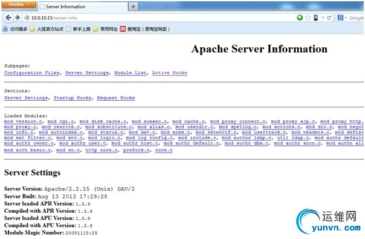Open the mod_cgi.c module link
Viewport: 365px width, 239px height.
[x=61, y=122]
